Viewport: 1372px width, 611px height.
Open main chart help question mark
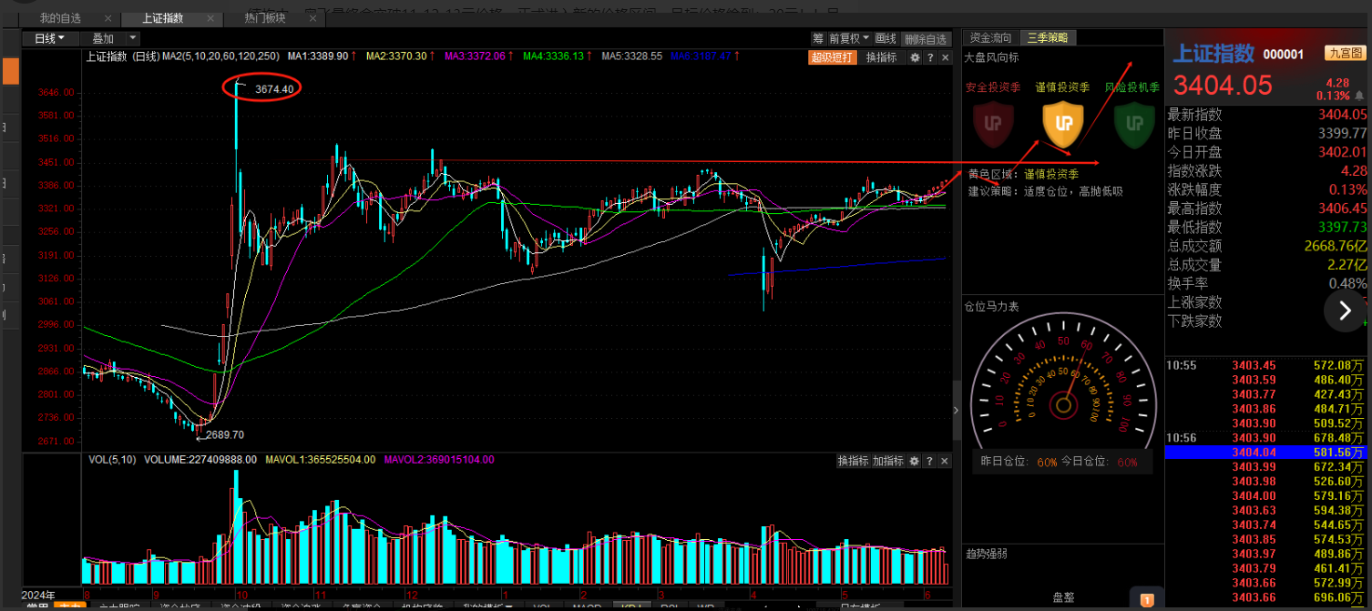(x=929, y=57)
